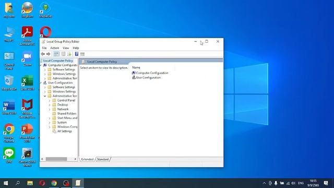334x188 pixels.
Task: Click the tree pane scroll left arrow
Action: pos(42,159)
